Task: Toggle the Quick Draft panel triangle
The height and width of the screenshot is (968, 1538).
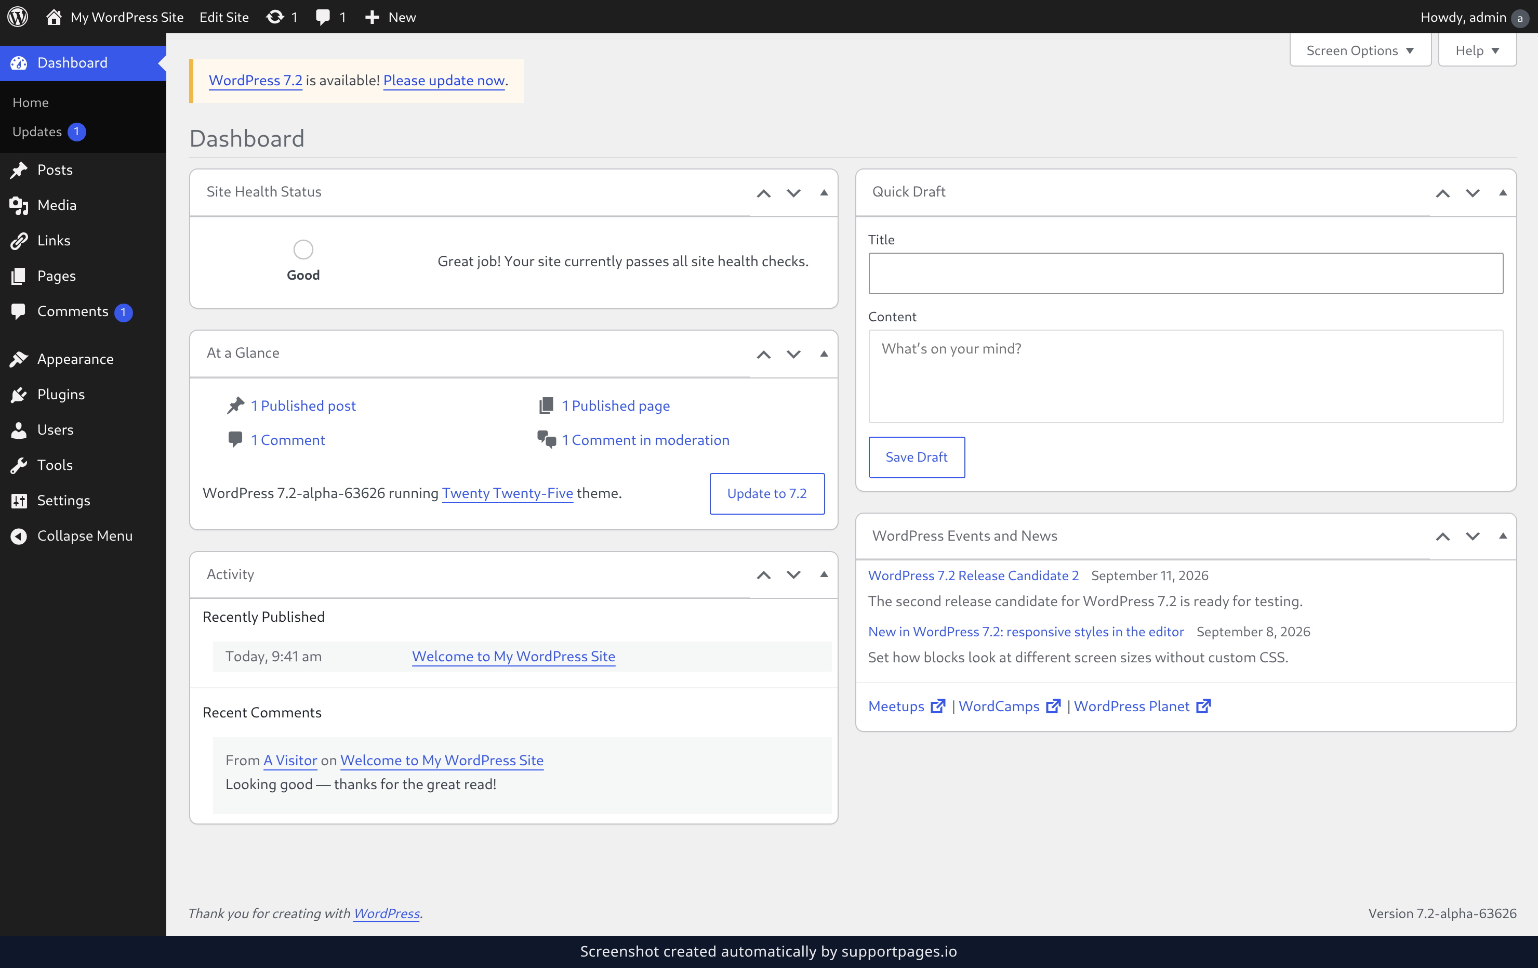Action: pos(1503,192)
